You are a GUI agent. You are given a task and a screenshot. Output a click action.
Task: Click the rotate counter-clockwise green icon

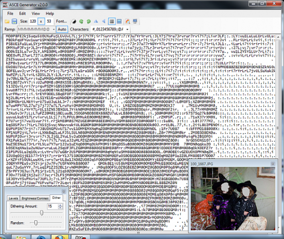89,21
